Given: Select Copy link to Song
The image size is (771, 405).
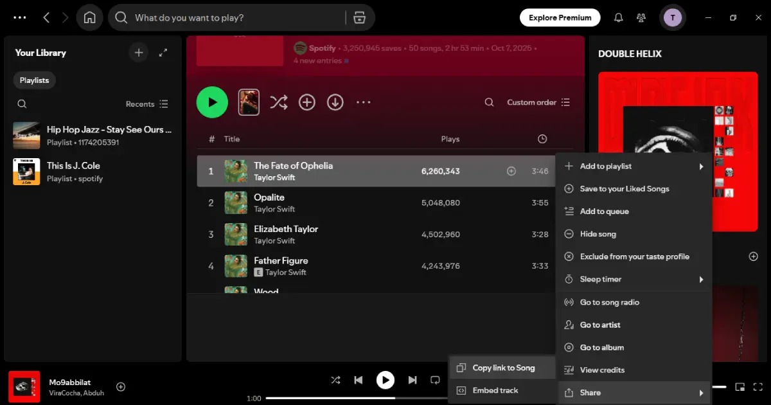Looking at the screenshot, I should pos(504,367).
